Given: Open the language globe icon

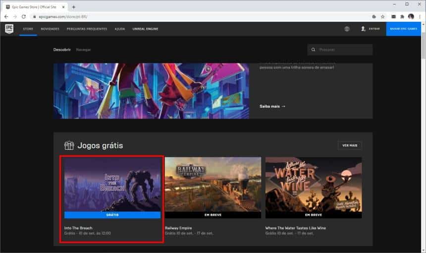Looking at the screenshot, I should 347,29.
